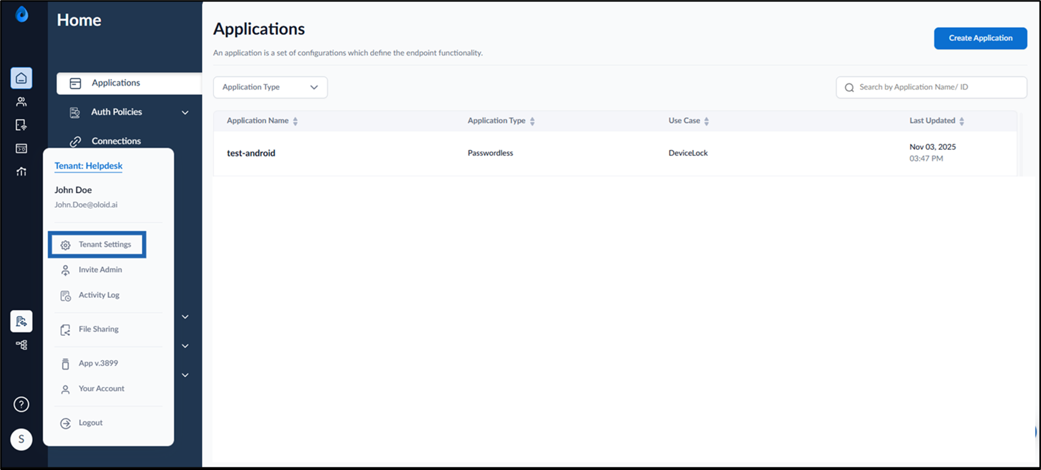Expand the Auth Policies chevron
This screenshot has width=1041, height=470.
[185, 112]
